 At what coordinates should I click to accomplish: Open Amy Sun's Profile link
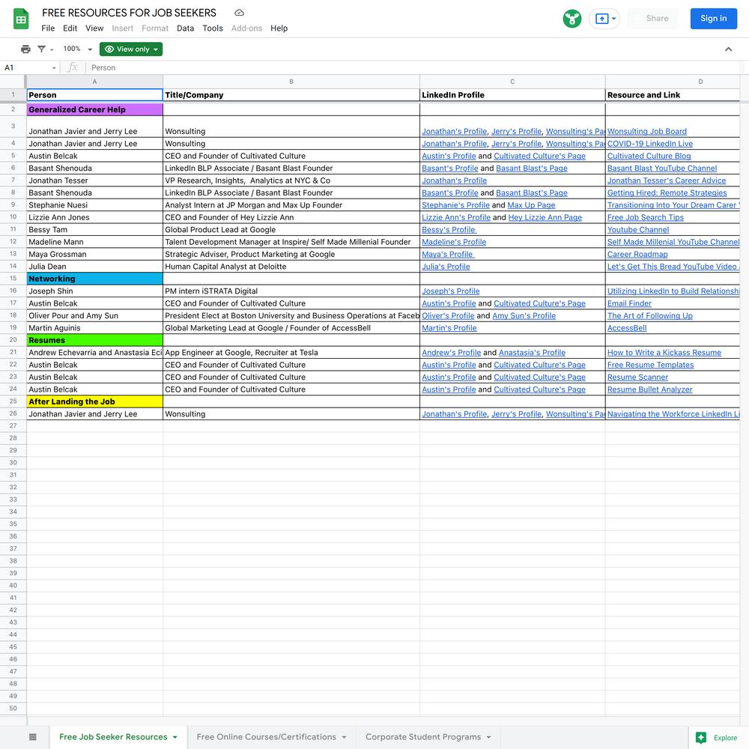click(524, 316)
